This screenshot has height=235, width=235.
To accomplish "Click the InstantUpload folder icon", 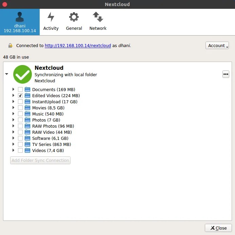I will tap(27, 102).
